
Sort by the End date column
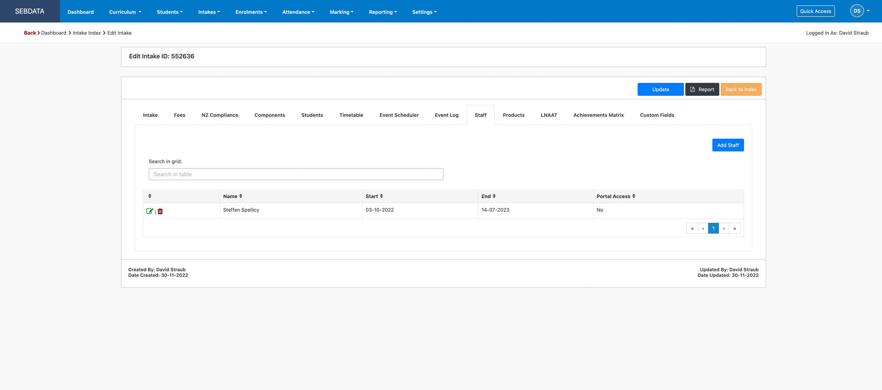[x=488, y=196]
